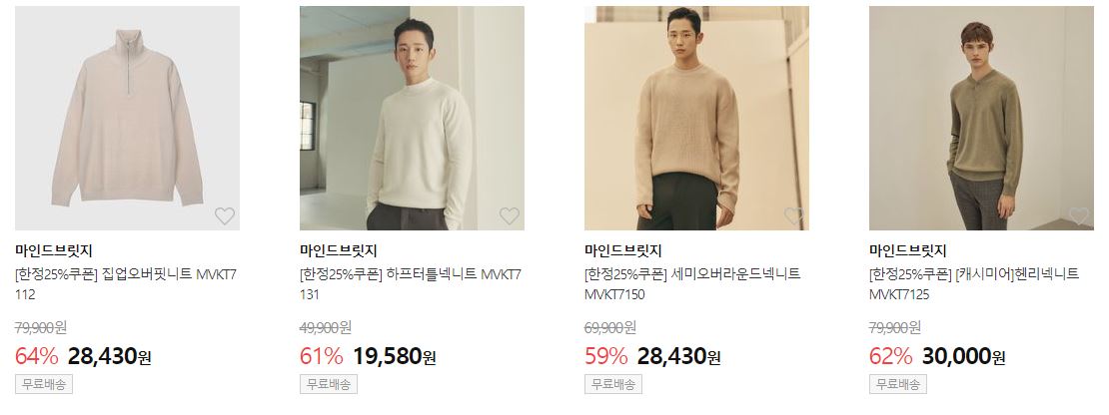The height and width of the screenshot is (415, 1109).
Task: Click the 마인드브릿지 brand above 헨리넥니트
Action: click(x=908, y=250)
